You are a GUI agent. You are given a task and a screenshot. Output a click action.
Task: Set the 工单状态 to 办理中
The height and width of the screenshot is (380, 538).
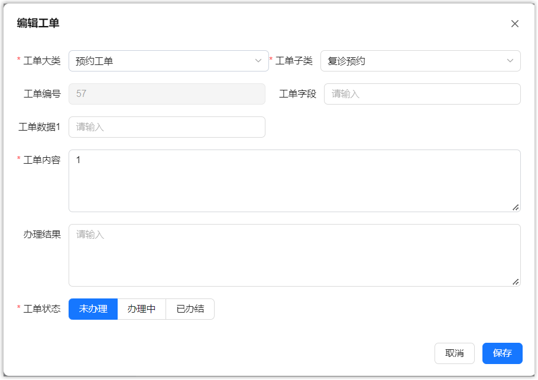(x=142, y=309)
